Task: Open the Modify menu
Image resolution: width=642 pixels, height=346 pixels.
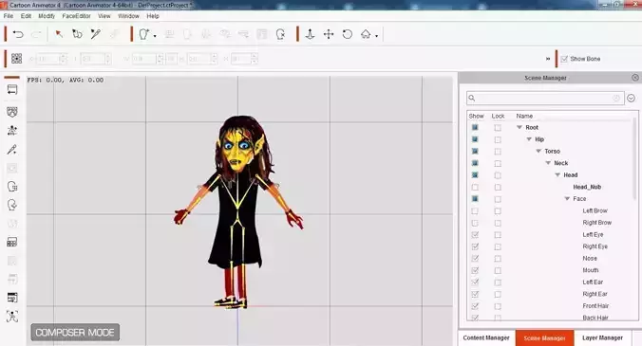Action: coord(47,16)
